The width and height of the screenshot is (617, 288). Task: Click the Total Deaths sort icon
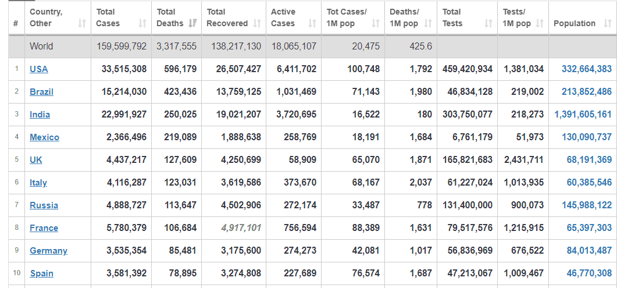click(193, 24)
